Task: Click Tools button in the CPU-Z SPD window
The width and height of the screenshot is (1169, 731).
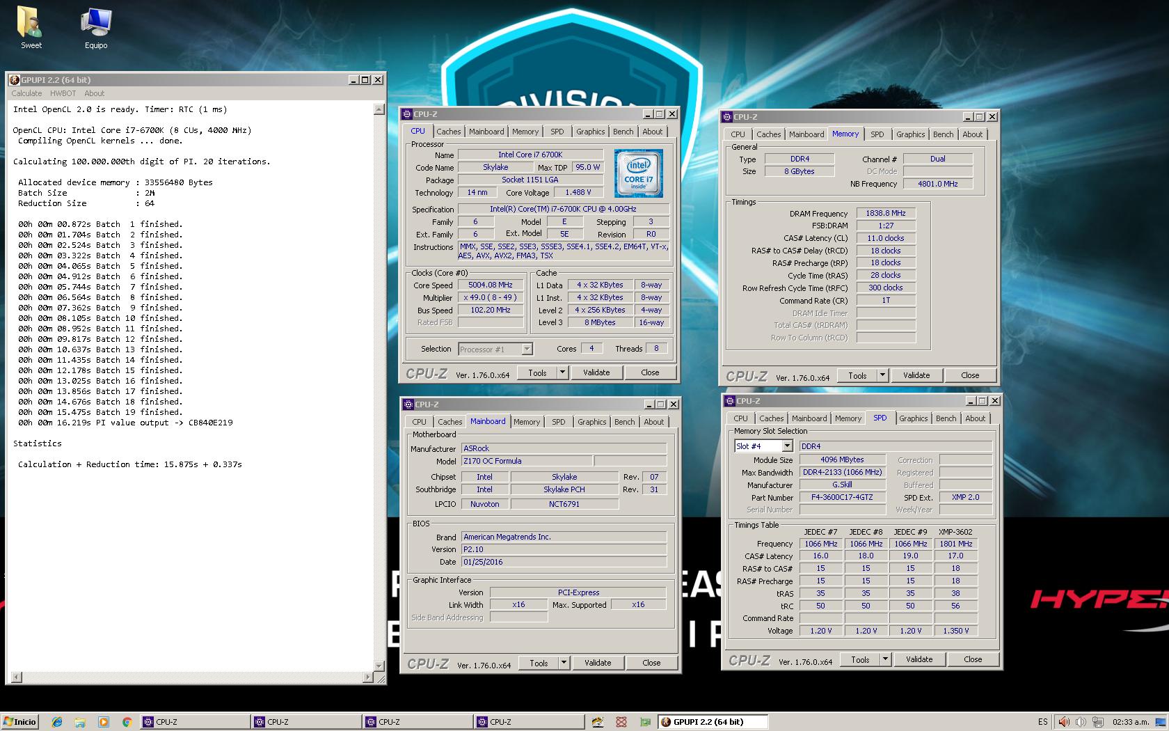Action: [861, 659]
